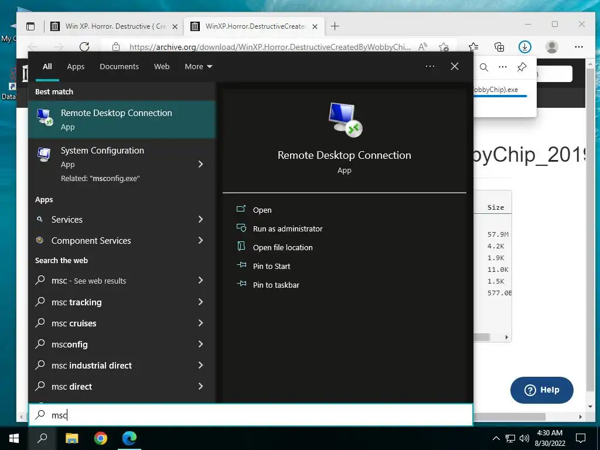Screen dimensions: 600x450
Task: Expand Component Services result arrow
Action: click(x=200, y=240)
